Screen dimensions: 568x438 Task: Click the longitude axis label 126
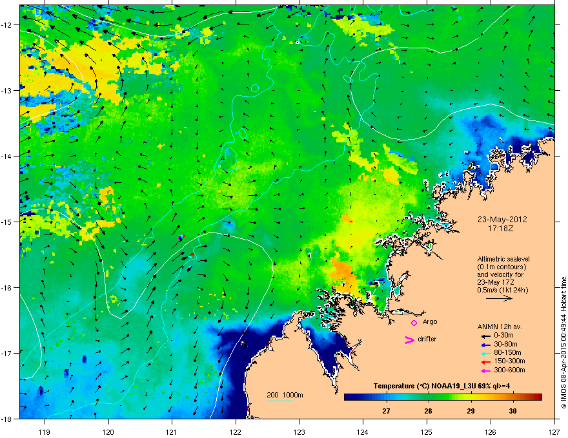(x=491, y=432)
